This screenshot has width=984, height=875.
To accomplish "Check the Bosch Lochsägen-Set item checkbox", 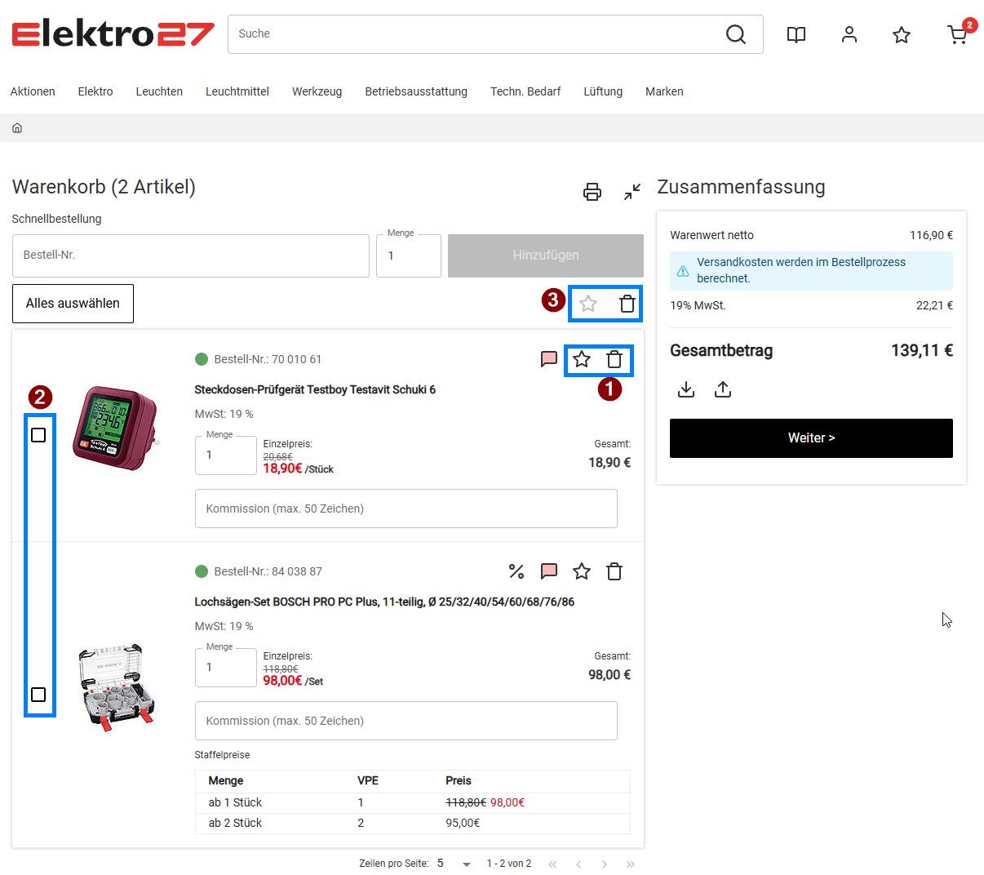I will click(x=38, y=695).
